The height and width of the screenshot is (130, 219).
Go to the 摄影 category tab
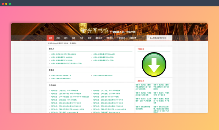tap(74, 38)
